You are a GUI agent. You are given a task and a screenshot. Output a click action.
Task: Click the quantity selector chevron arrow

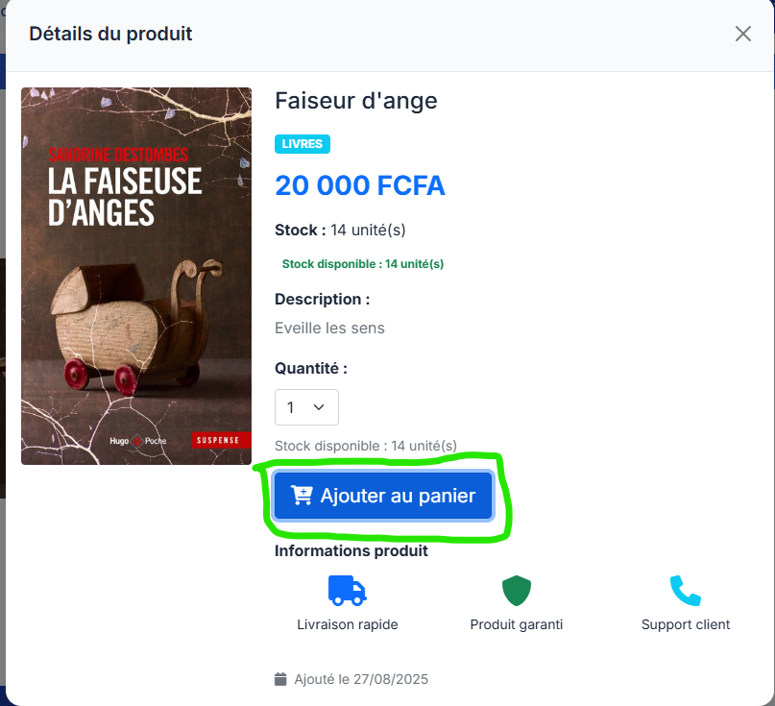coord(319,407)
